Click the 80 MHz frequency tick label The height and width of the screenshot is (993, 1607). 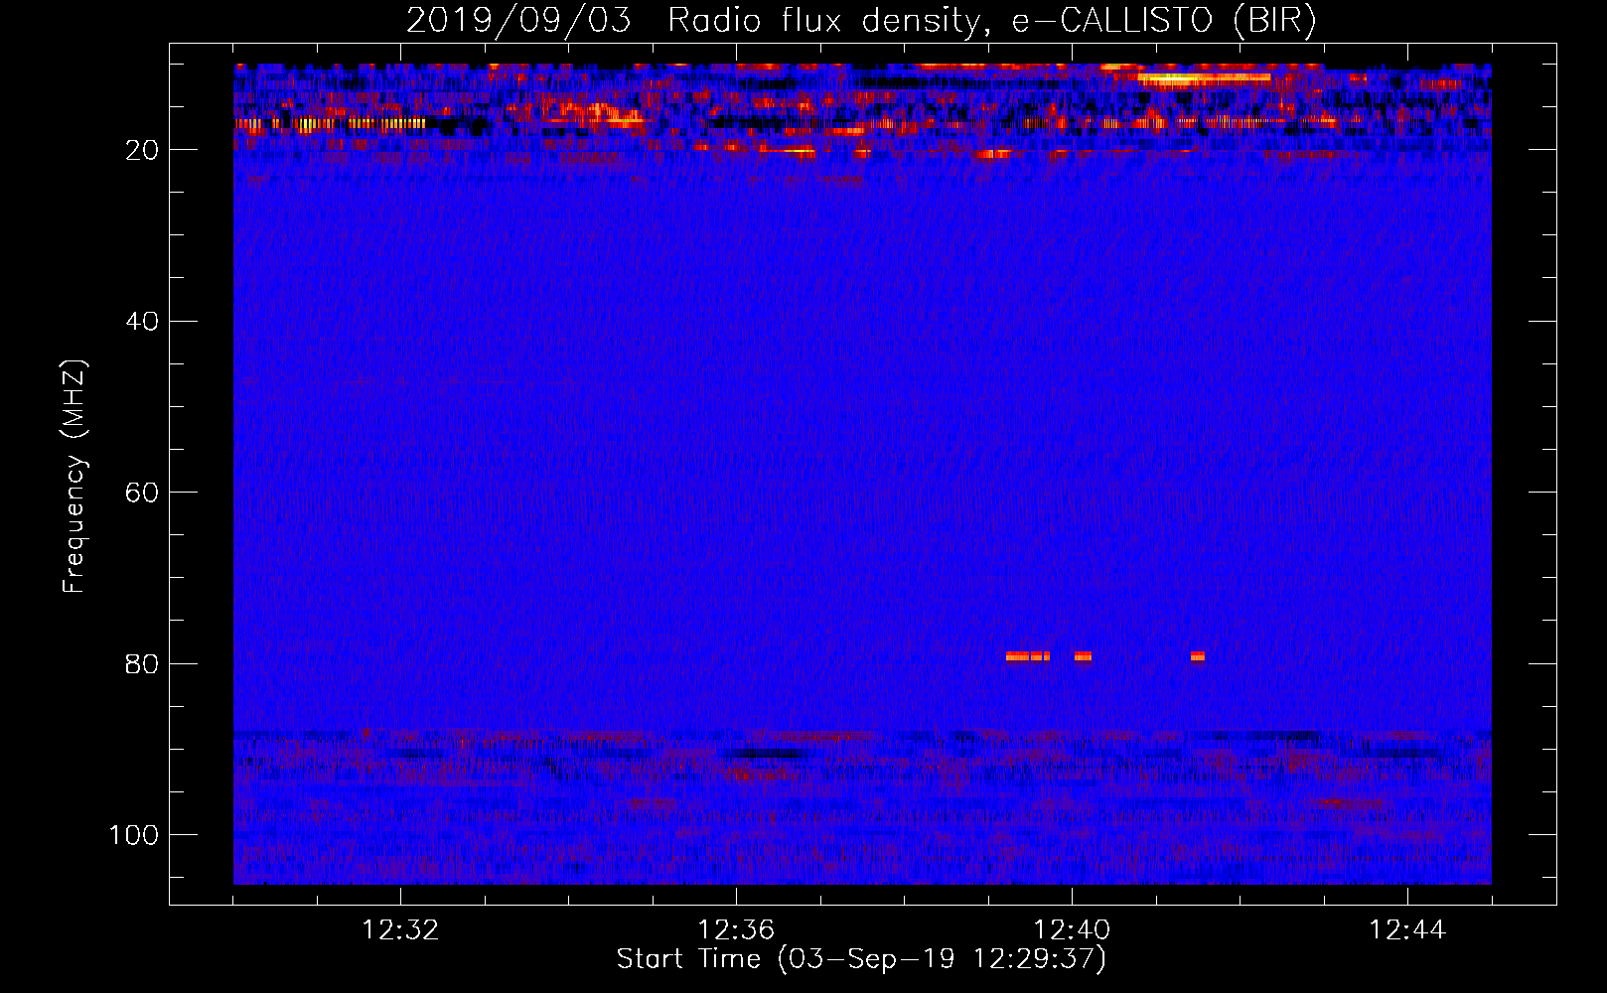(144, 663)
